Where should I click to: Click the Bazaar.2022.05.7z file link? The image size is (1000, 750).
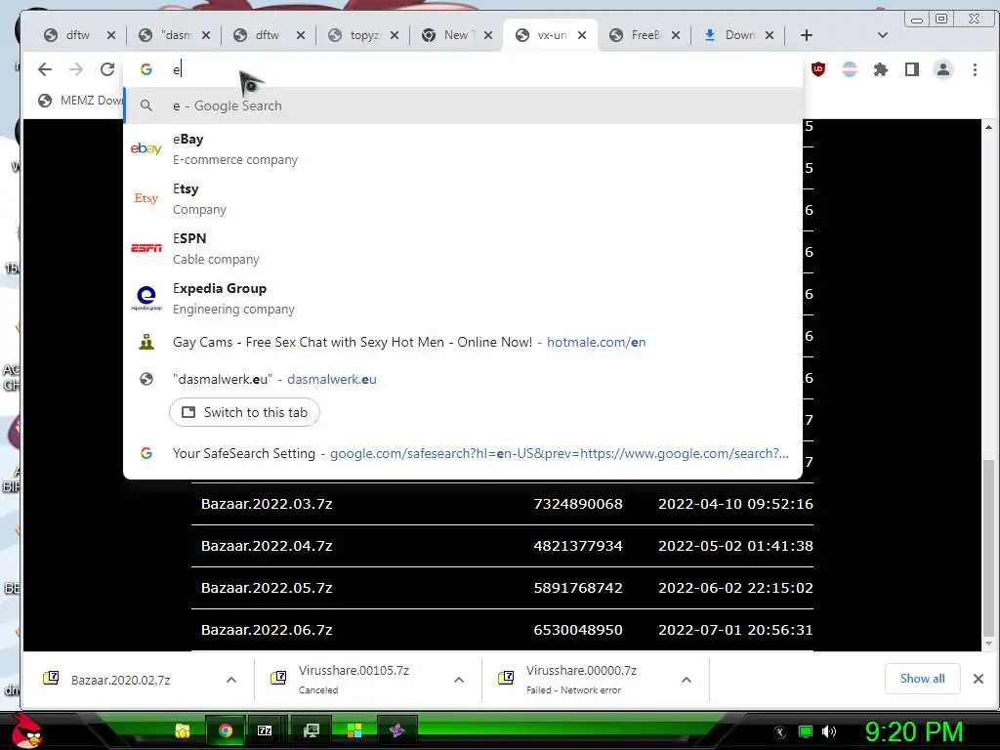[267, 588]
